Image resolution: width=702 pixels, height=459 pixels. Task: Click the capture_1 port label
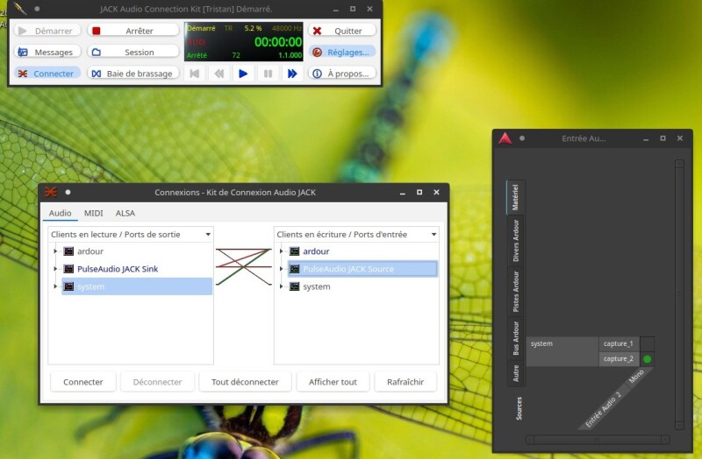(619, 343)
